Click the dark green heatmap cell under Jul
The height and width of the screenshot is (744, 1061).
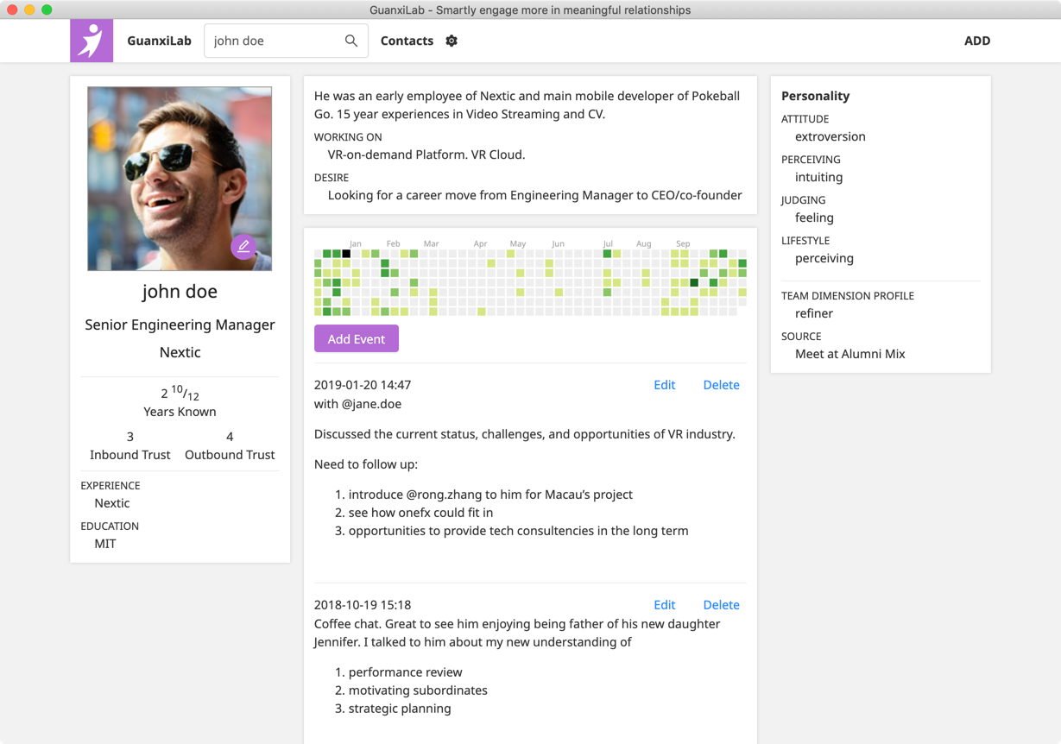tap(607, 254)
